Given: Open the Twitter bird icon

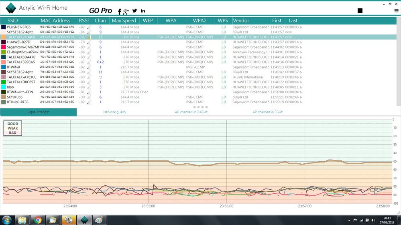Looking at the screenshot, I should [135, 11].
